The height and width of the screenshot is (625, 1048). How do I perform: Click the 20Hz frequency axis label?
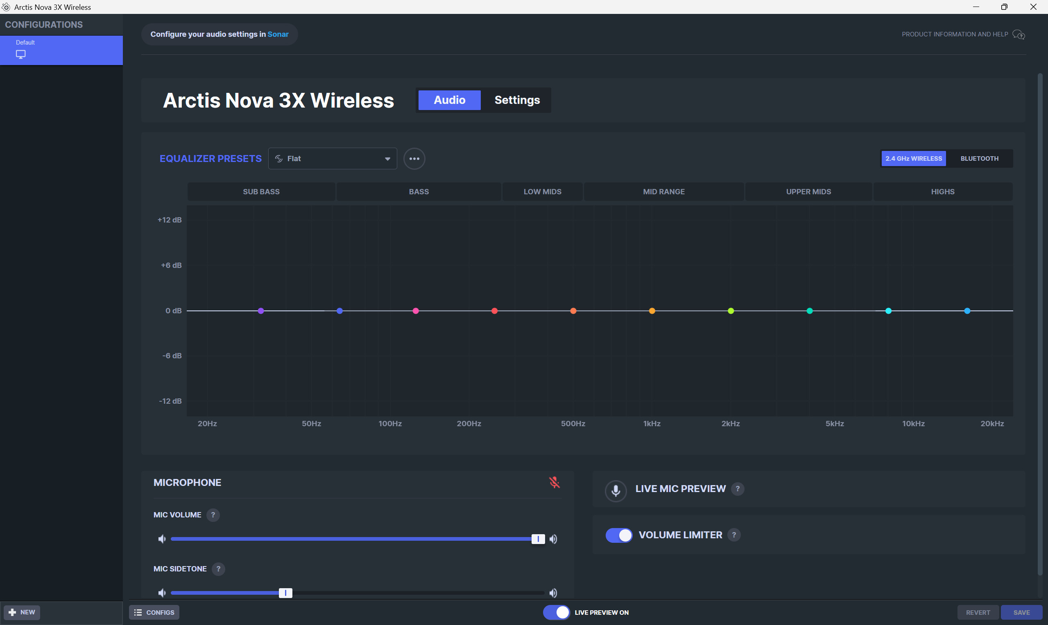click(x=207, y=424)
